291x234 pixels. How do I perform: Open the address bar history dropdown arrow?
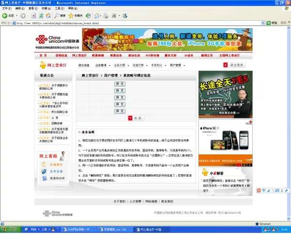coord(263,23)
